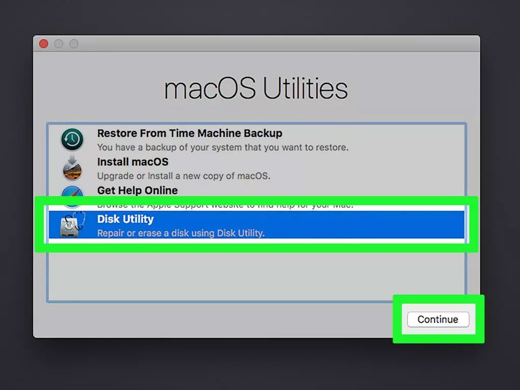The width and height of the screenshot is (520, 390).
Task: Click the Continue button
Action: [438, 319]
